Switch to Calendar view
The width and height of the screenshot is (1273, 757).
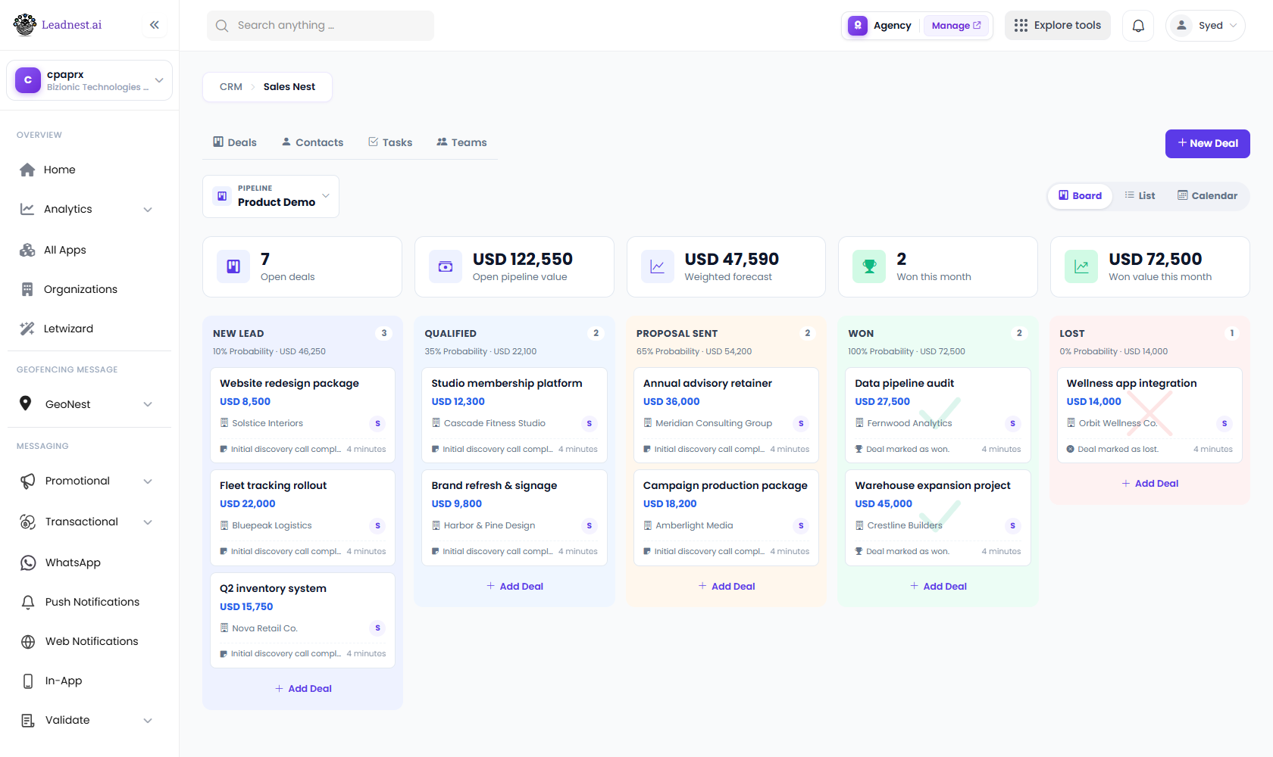coord(1207,195)
